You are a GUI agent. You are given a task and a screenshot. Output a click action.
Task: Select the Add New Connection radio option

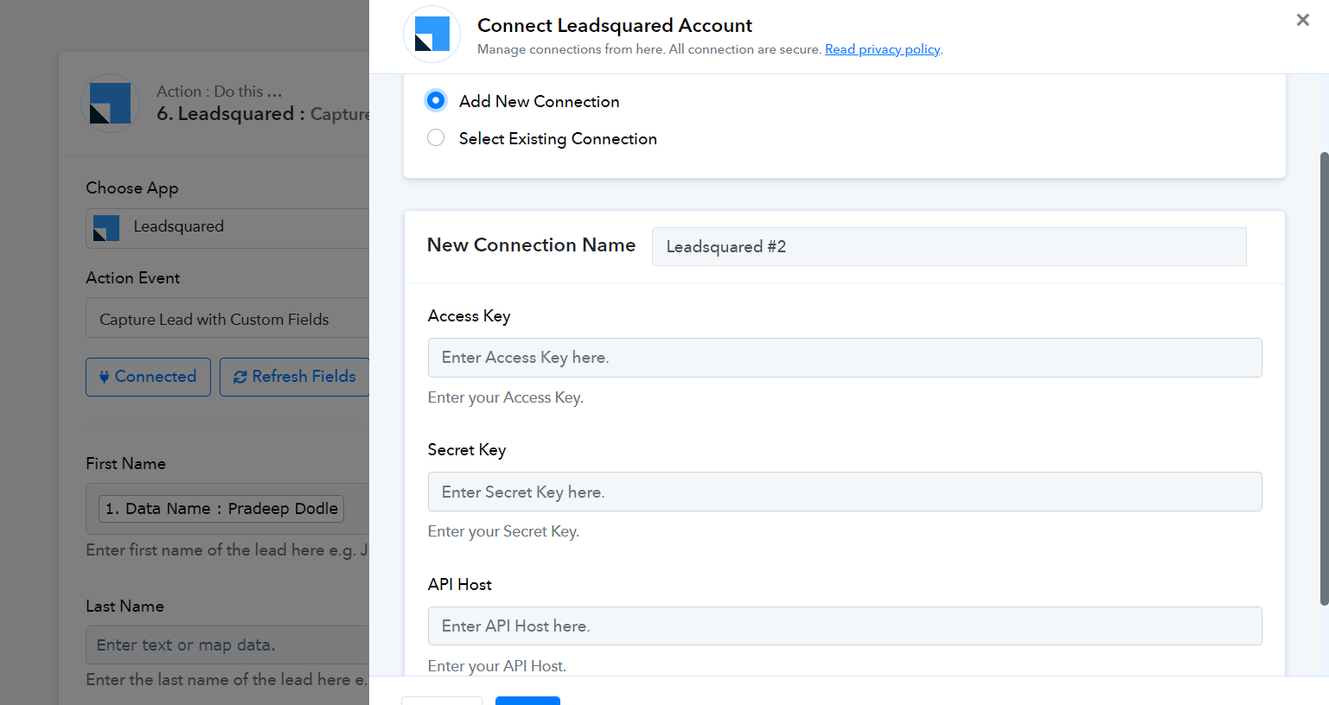tap(436, 101)
